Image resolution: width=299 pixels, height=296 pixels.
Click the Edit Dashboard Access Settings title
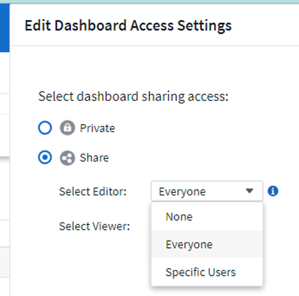(128, 26)
